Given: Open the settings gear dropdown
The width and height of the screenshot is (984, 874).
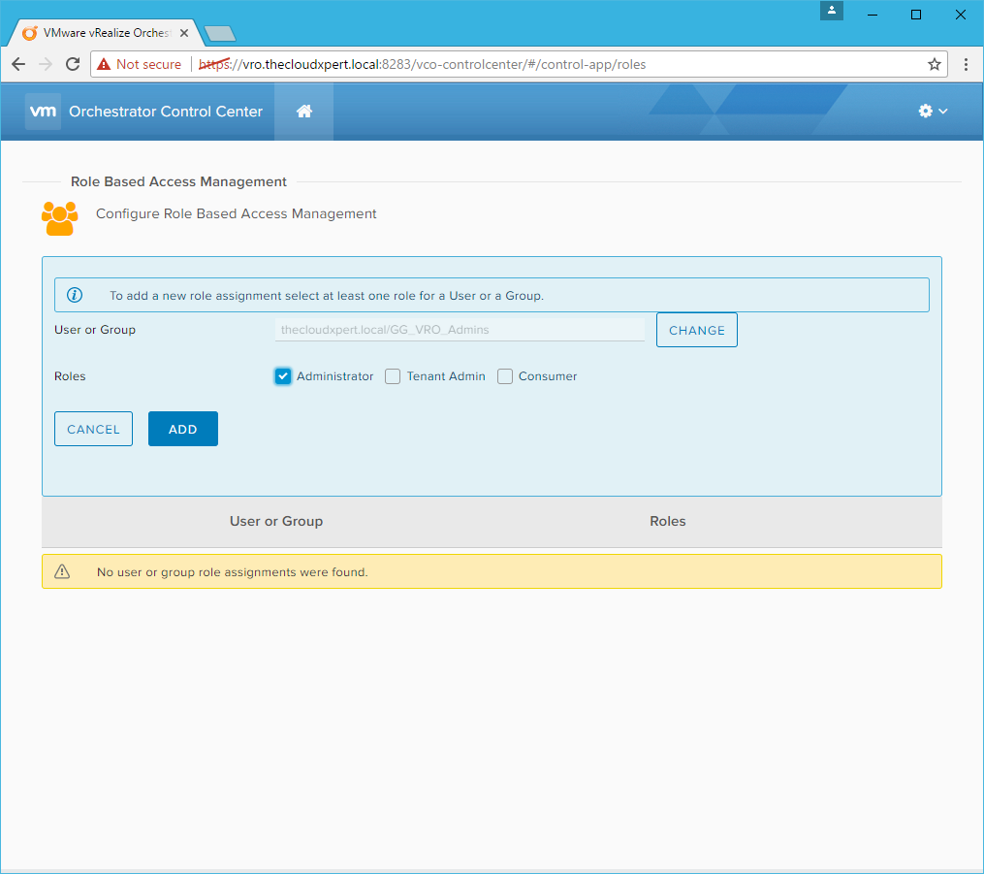Looking at the screenshot, I should 932,112.
